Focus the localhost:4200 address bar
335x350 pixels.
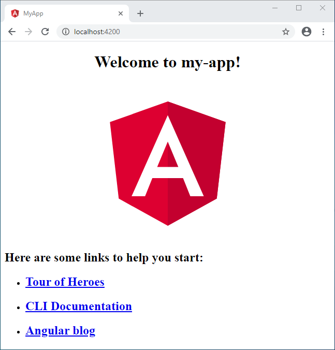click(176, 32)
